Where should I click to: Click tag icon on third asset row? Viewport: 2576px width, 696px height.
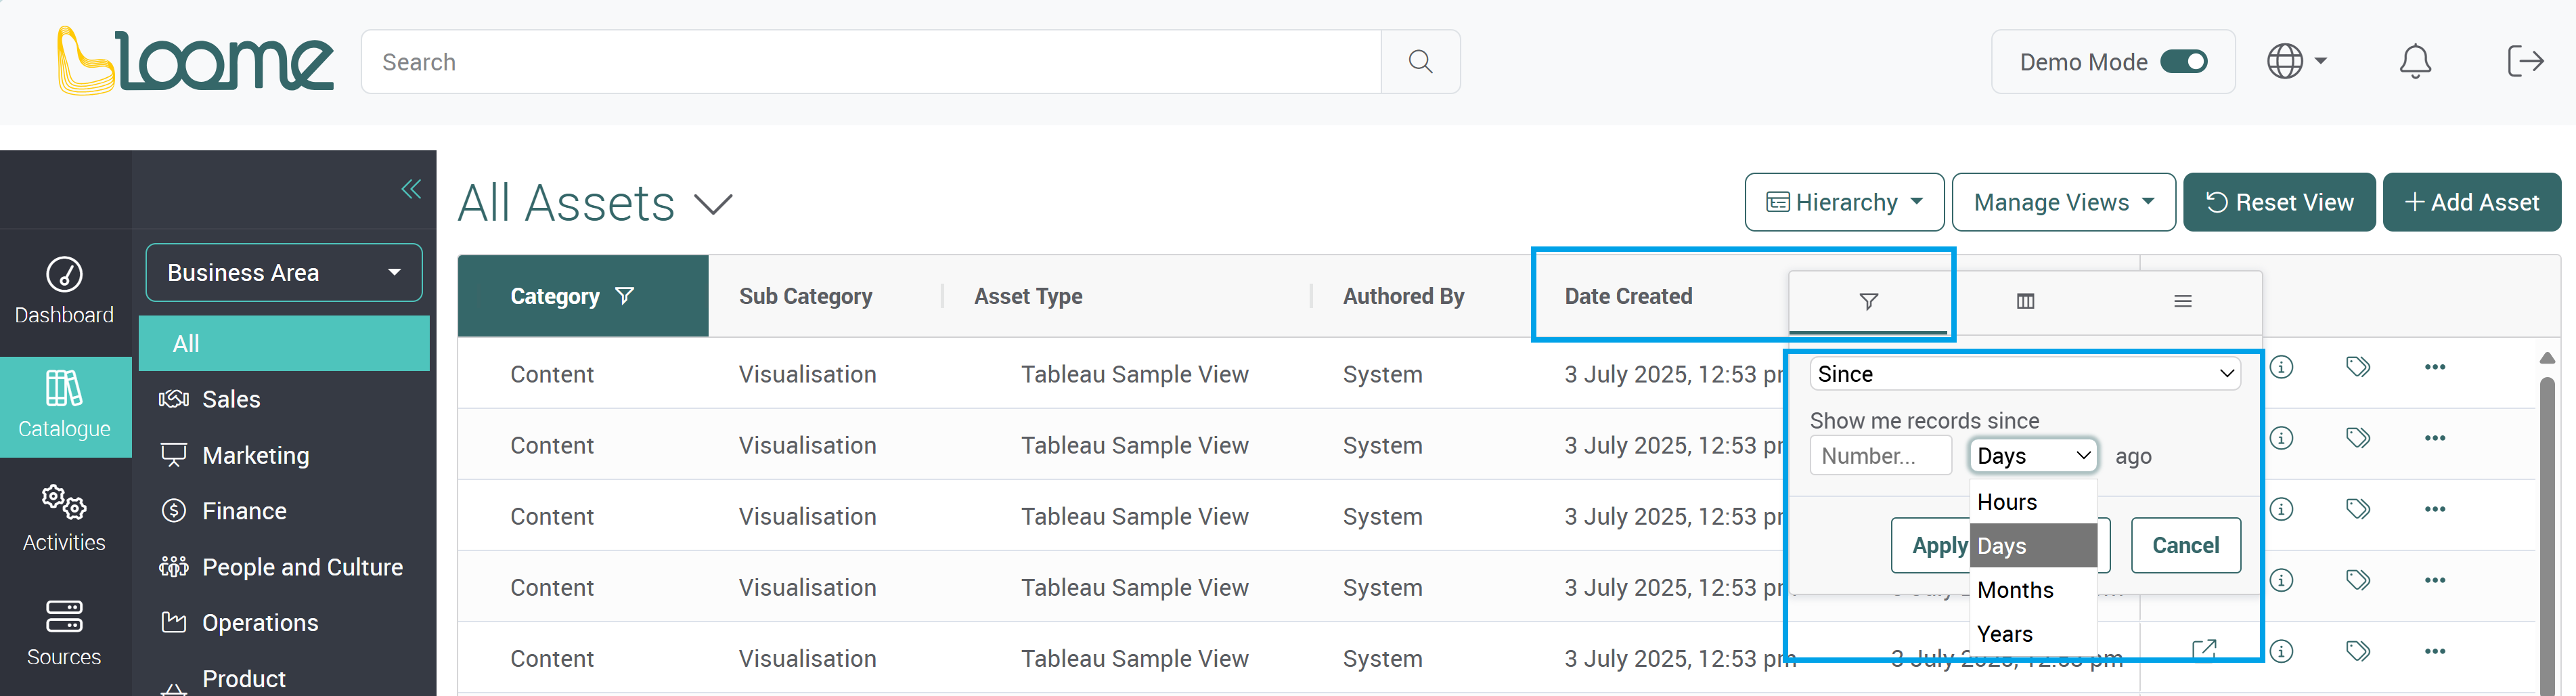(2358, 509)
